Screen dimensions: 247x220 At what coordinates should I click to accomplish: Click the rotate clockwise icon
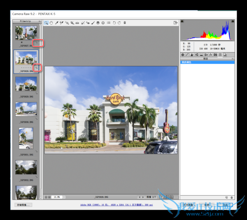point(119,23)
